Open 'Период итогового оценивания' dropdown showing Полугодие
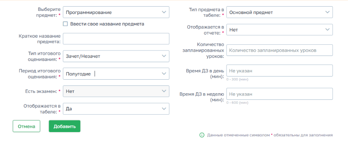The height and width of the screenshot is (141, 348). [x=116, y=74]
